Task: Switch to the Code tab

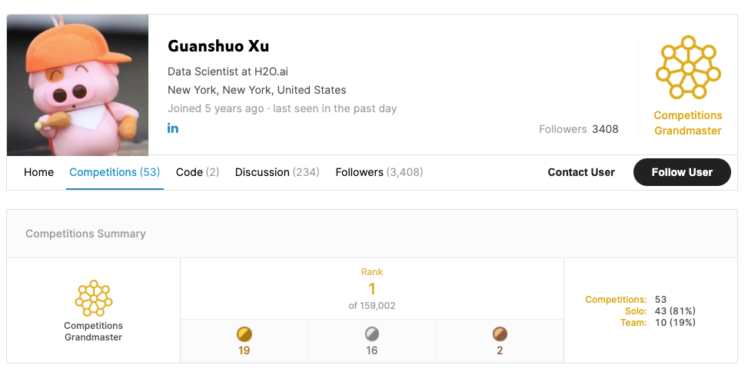Action: (198, 172)
